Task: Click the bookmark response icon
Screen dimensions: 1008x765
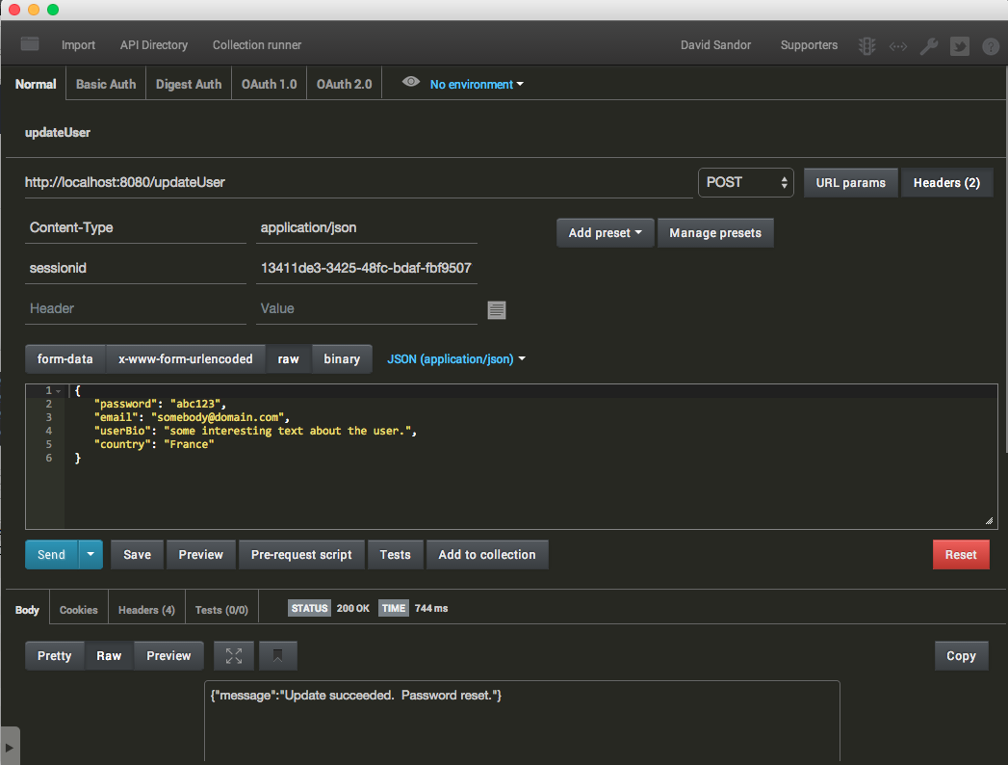Action: [277, 655]
